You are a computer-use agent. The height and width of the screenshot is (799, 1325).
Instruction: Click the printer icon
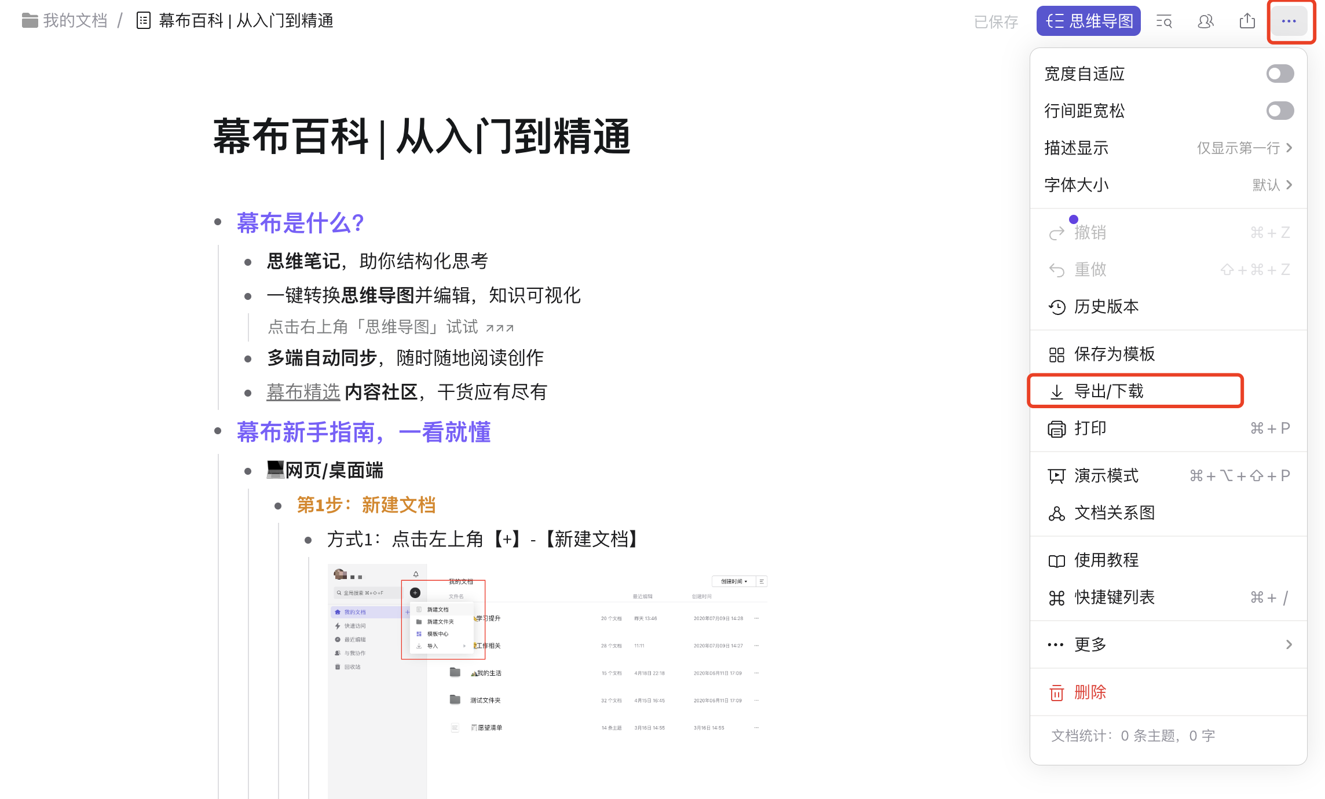coord(1057,428)
